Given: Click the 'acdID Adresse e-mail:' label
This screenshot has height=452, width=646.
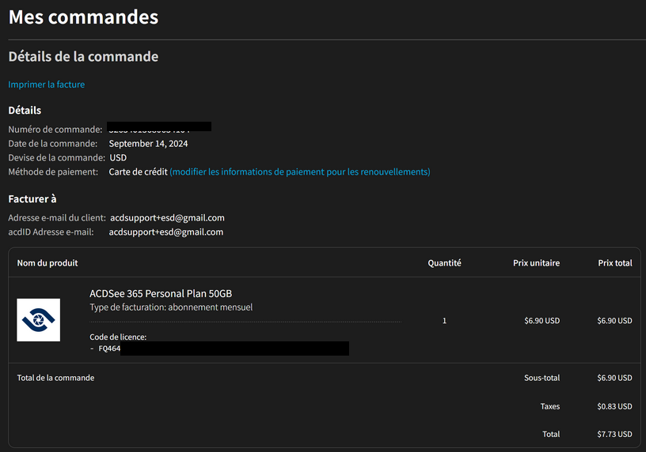Looking at the screenshot, I should pos(51,232).
